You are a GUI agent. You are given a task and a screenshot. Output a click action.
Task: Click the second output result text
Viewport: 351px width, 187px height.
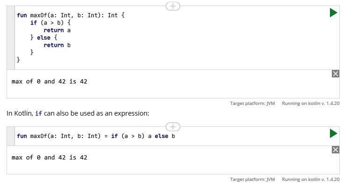(50, 158)
